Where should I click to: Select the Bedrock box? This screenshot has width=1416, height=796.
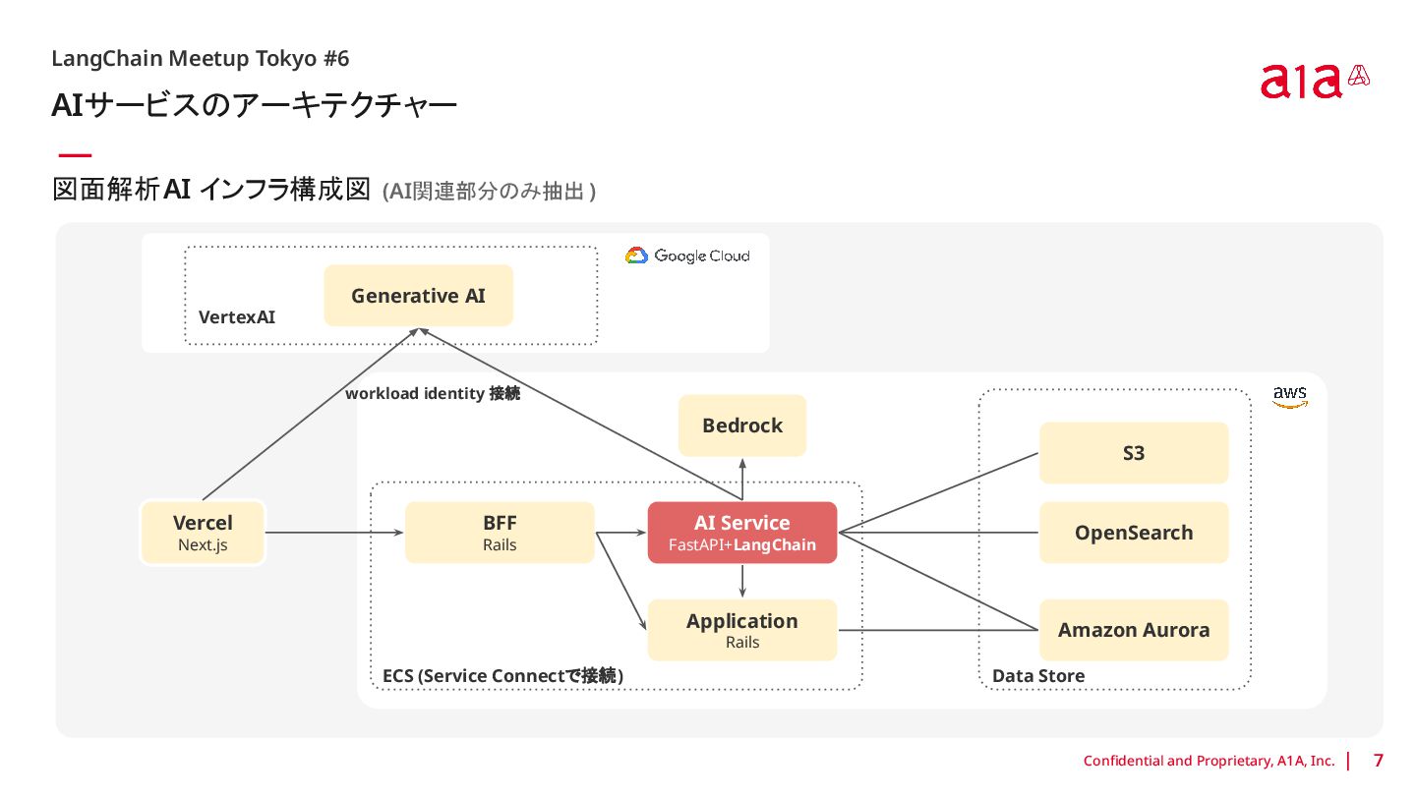742,426
